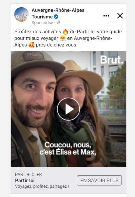Click the blue verified badge
This screenshot has height=197, width=135.
click(56, 16)
